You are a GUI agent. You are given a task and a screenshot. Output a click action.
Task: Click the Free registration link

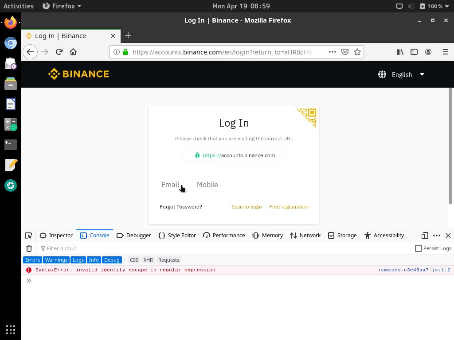(x=289, y=207)
